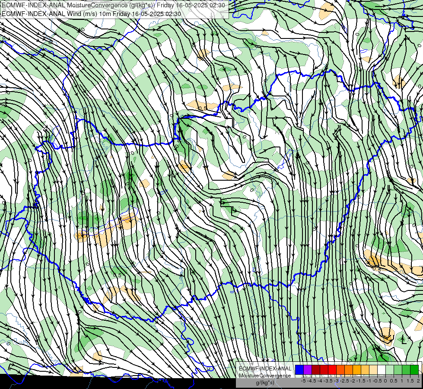
Task: Click the medium green swatch between 1 and 1.5
Action: (x=406, y=370)
